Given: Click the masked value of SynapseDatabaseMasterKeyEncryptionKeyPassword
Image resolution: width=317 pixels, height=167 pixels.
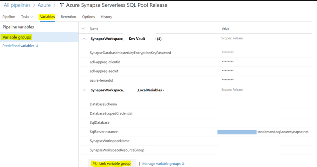Looking at the screenshot, I should 228,52.
